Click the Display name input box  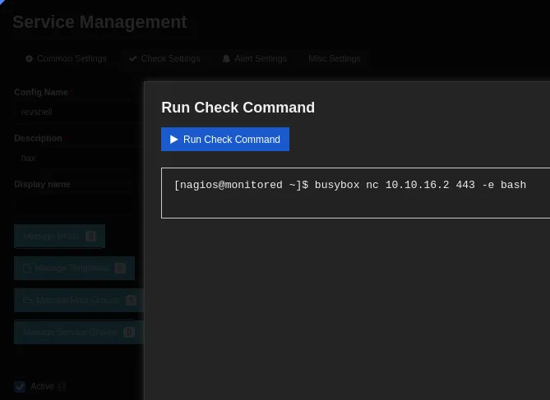(x=74, y=204)
